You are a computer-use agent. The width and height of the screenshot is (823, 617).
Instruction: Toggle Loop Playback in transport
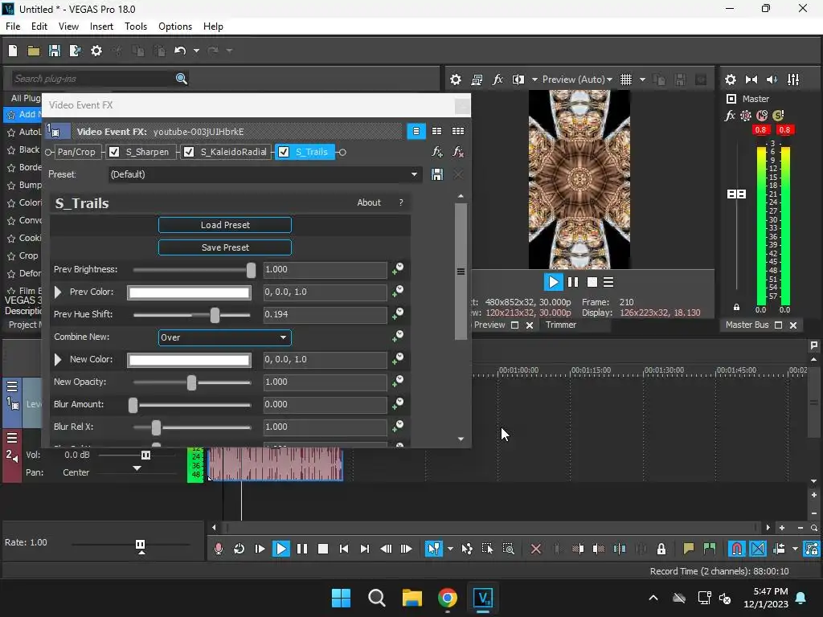tap(239, 549)
